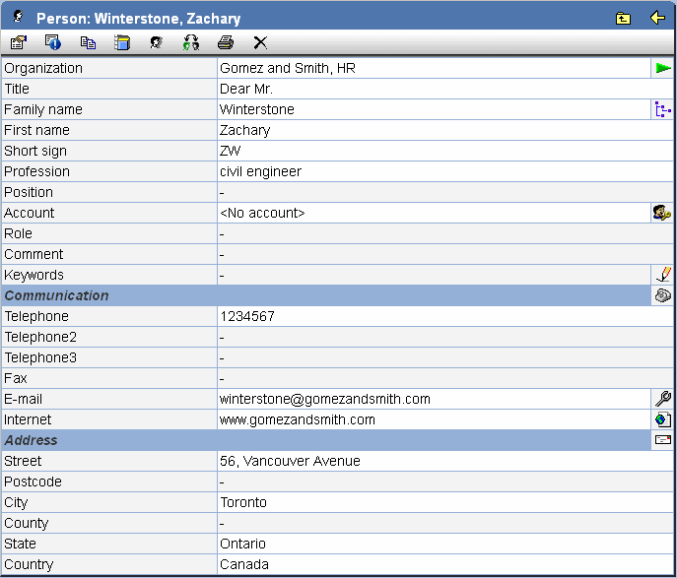Open website via globe icon beside Internet

tap(663, 419)
